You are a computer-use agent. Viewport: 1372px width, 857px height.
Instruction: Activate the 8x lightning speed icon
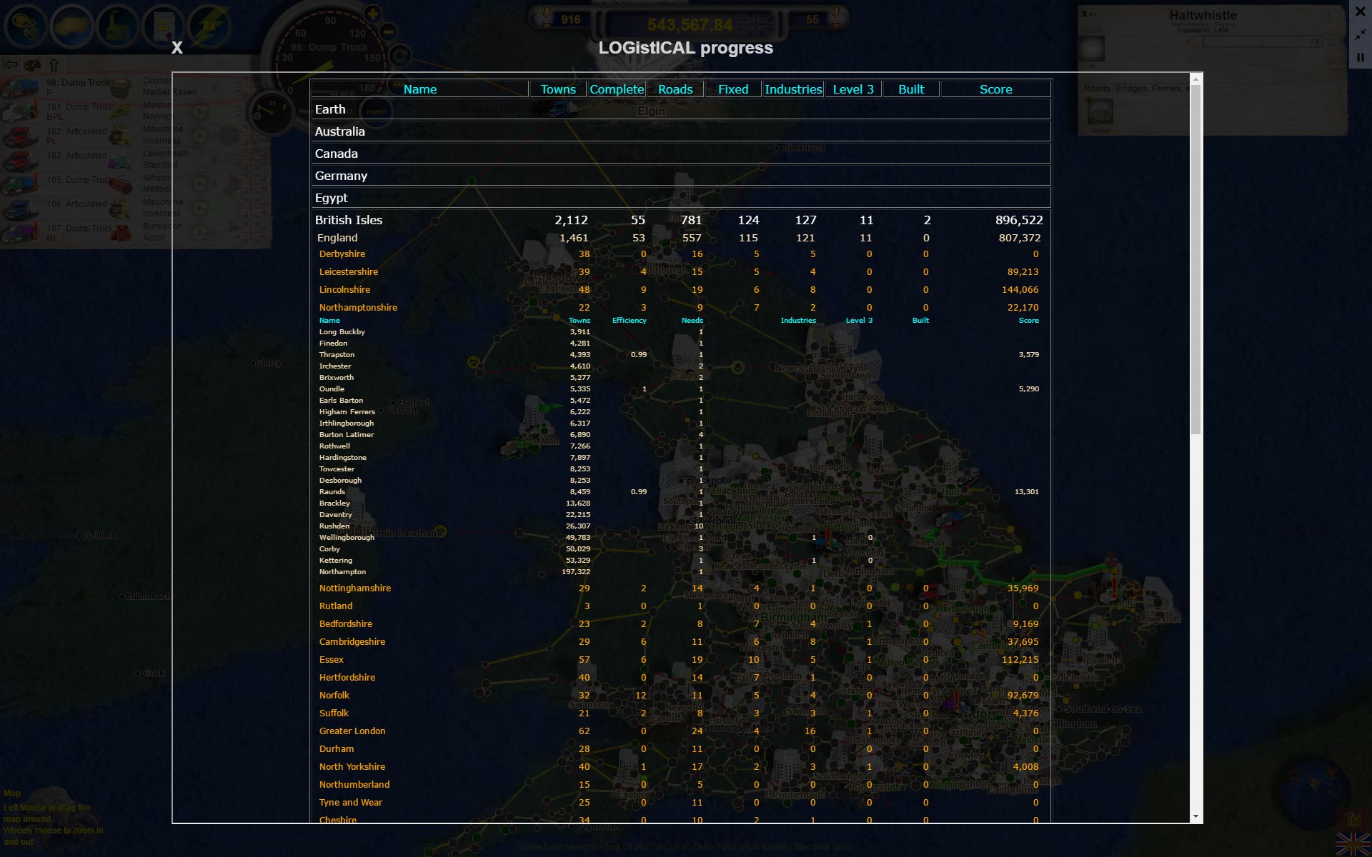(209, 26)
